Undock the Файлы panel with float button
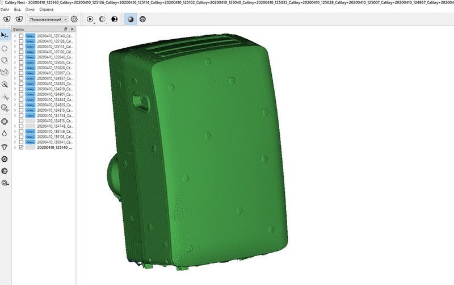 tap(65, 28)
